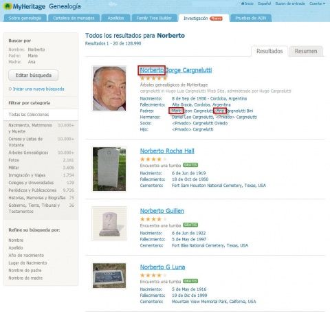Expand the Cuenta account dropdown
The image size is (330, 312).
(318, 3)
